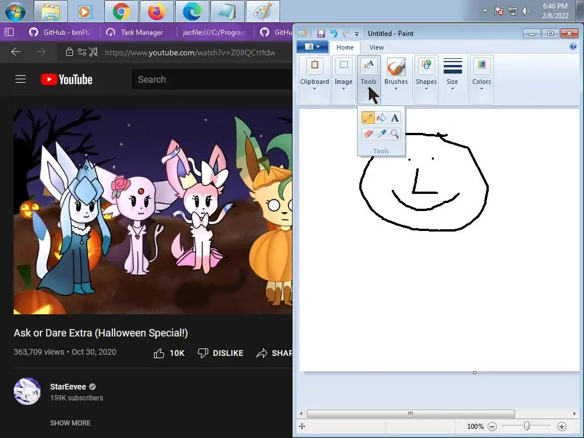Open Windows Media Player taskbar icon

(86, 11)
